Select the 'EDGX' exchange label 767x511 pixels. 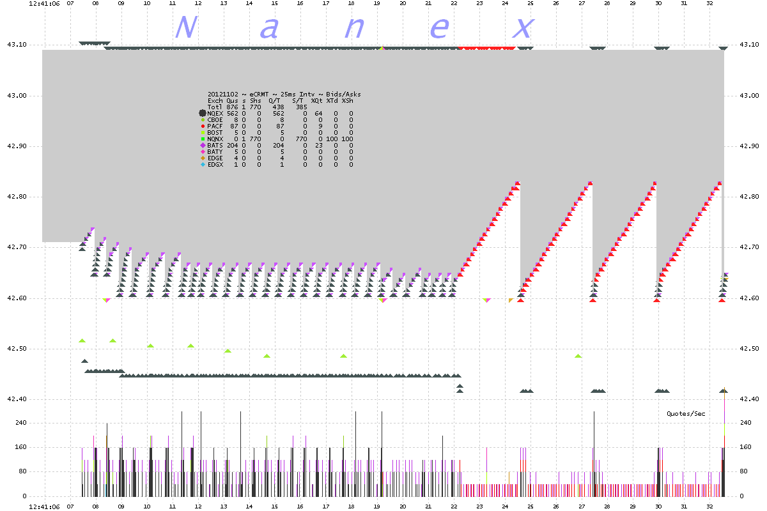[x=215, y=164]
